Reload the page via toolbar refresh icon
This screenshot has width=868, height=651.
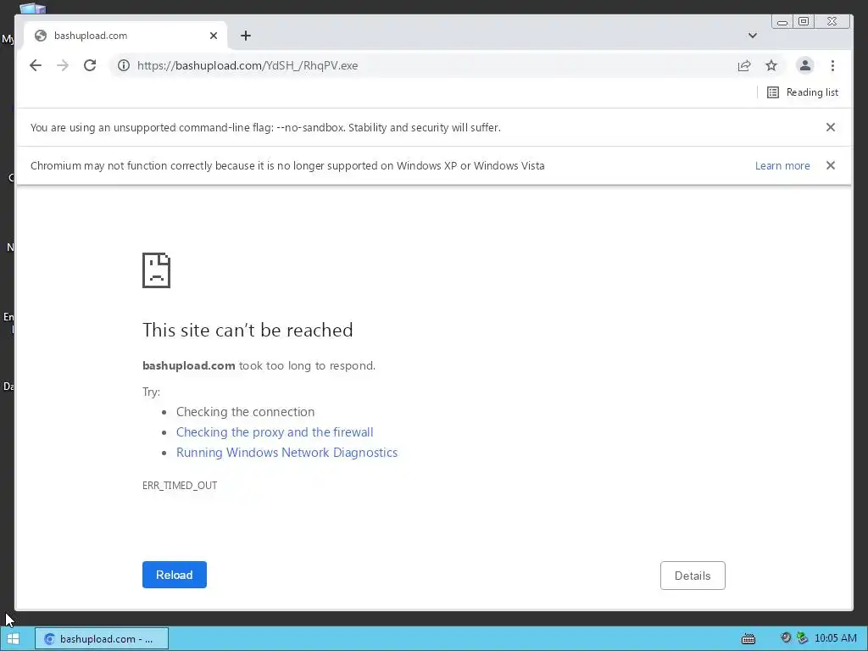click(90, 65)
